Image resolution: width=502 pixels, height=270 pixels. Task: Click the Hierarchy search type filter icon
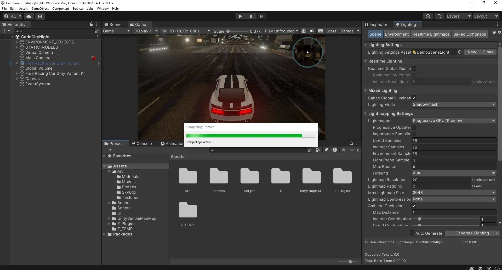(x=97, y=31)
